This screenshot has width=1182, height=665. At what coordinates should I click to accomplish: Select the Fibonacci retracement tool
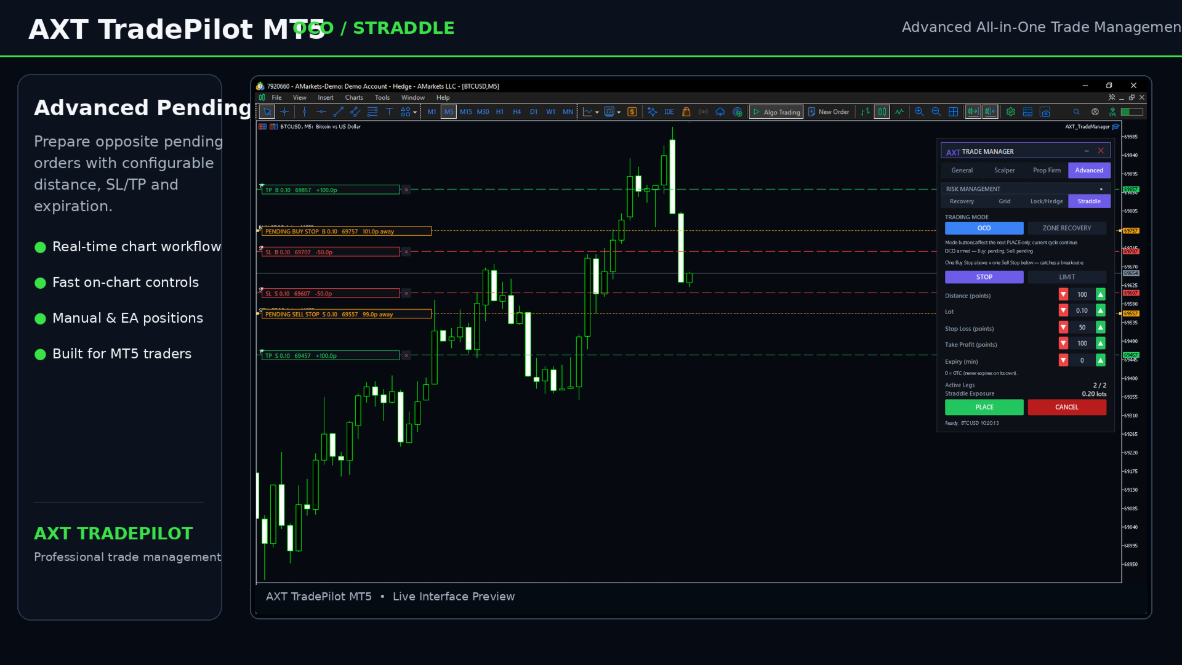(x=372, y=112)
